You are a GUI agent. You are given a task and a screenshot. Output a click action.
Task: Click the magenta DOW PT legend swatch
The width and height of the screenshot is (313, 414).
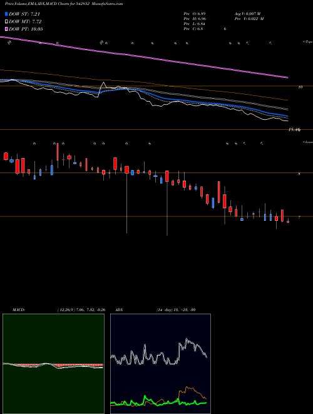6,29
